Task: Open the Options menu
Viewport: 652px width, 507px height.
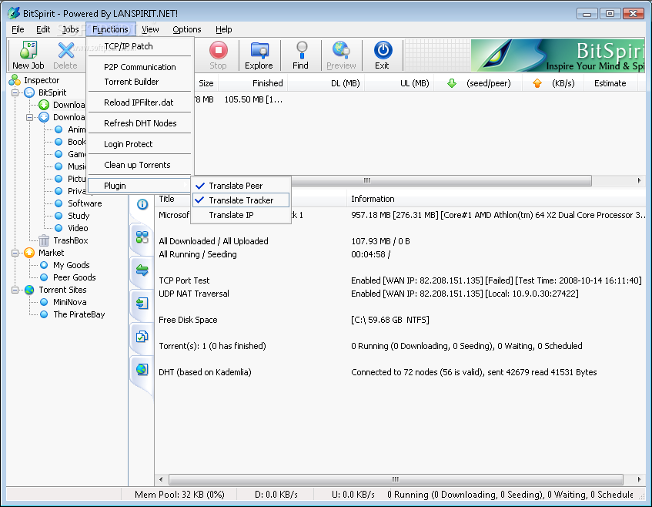Action: [187, 29]
